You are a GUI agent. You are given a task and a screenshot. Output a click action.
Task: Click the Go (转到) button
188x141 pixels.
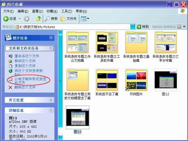[143, 27]
